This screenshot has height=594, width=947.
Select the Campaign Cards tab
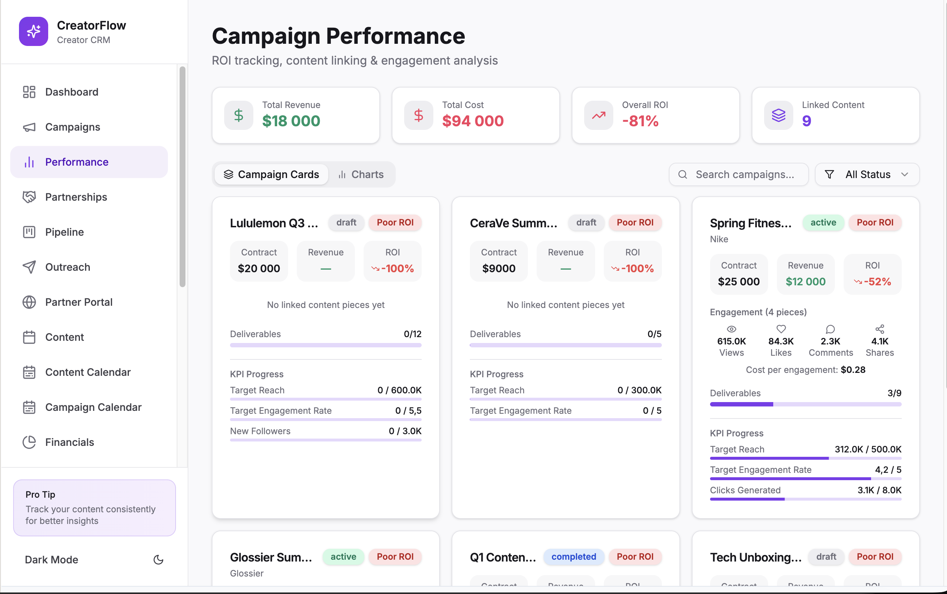271,174
